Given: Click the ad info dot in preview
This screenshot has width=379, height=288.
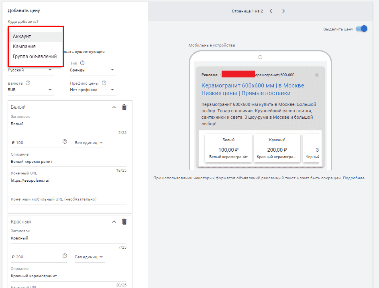Looking at the screenshot, I should coord(317,75).
